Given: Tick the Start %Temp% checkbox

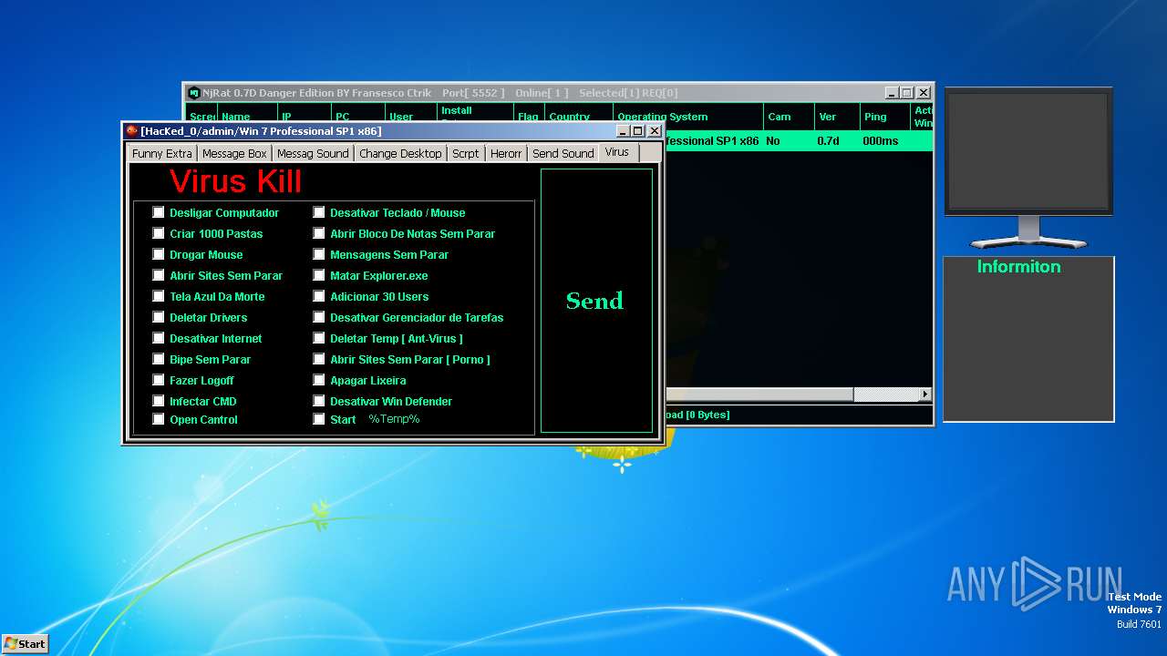Looking at the screenshot, I should click(x=319, y=419).
